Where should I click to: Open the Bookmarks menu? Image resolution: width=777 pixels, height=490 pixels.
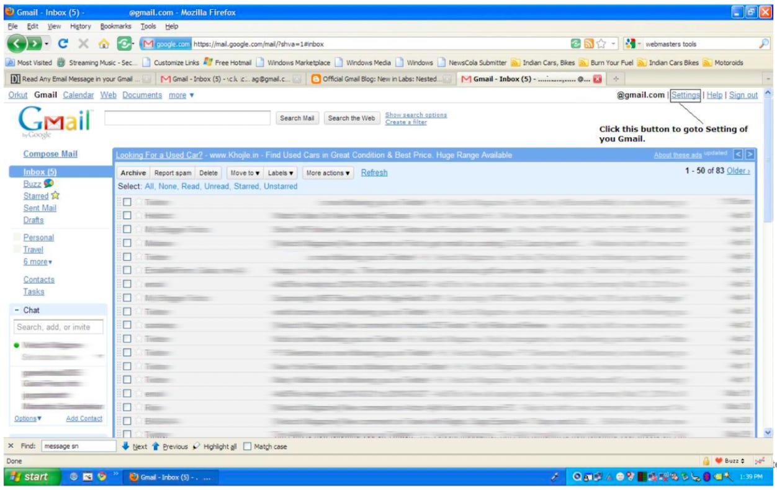point(116,27)
